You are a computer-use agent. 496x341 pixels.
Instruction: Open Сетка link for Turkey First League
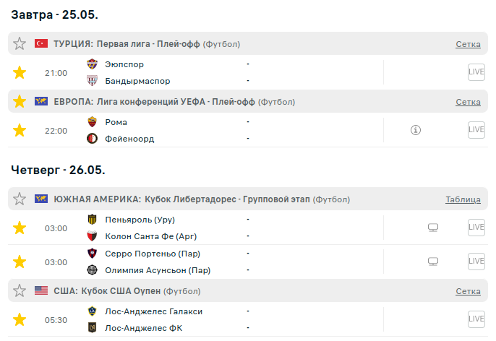point(468,44)
